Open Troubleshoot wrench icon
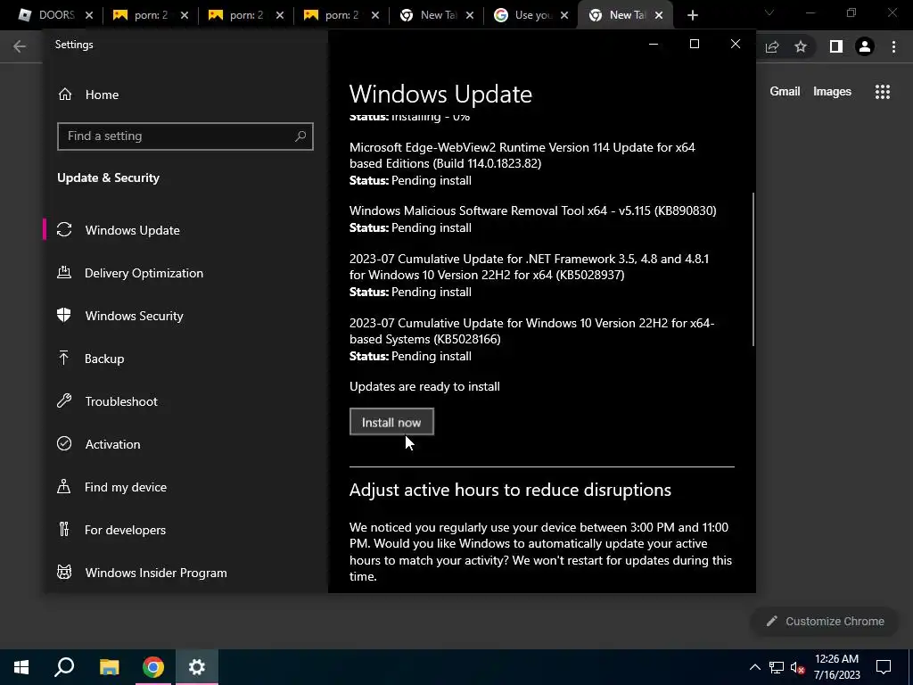Viewport: 913px width, 685px height. click(x=64, y=400)
